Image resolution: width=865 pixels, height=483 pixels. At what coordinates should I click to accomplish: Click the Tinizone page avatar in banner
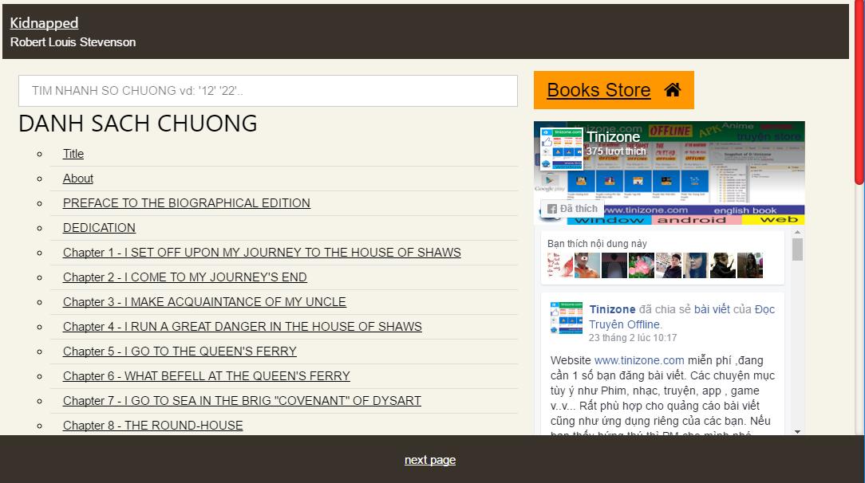pos(562,149)
